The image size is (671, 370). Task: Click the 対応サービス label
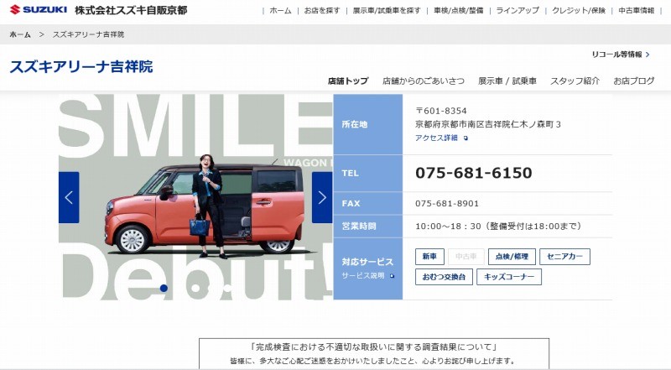[367, 262]
